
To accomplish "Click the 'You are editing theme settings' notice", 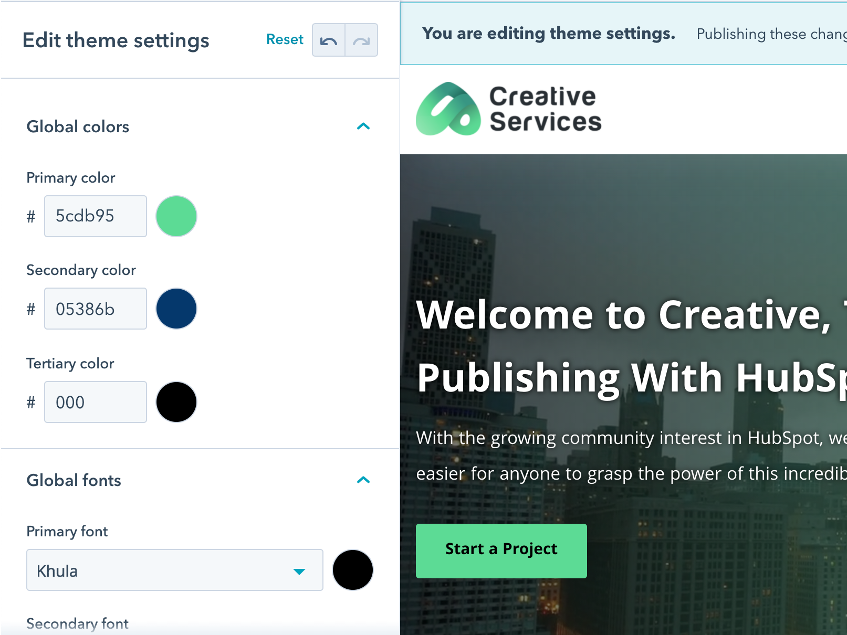I will 548,34.
